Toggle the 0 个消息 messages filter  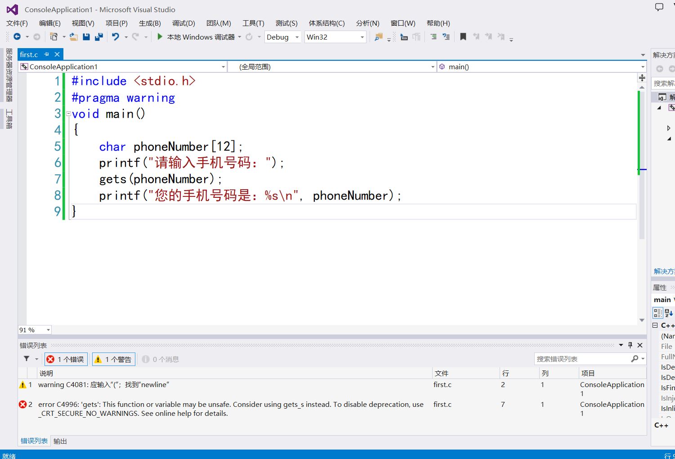[x=161, y=359]
